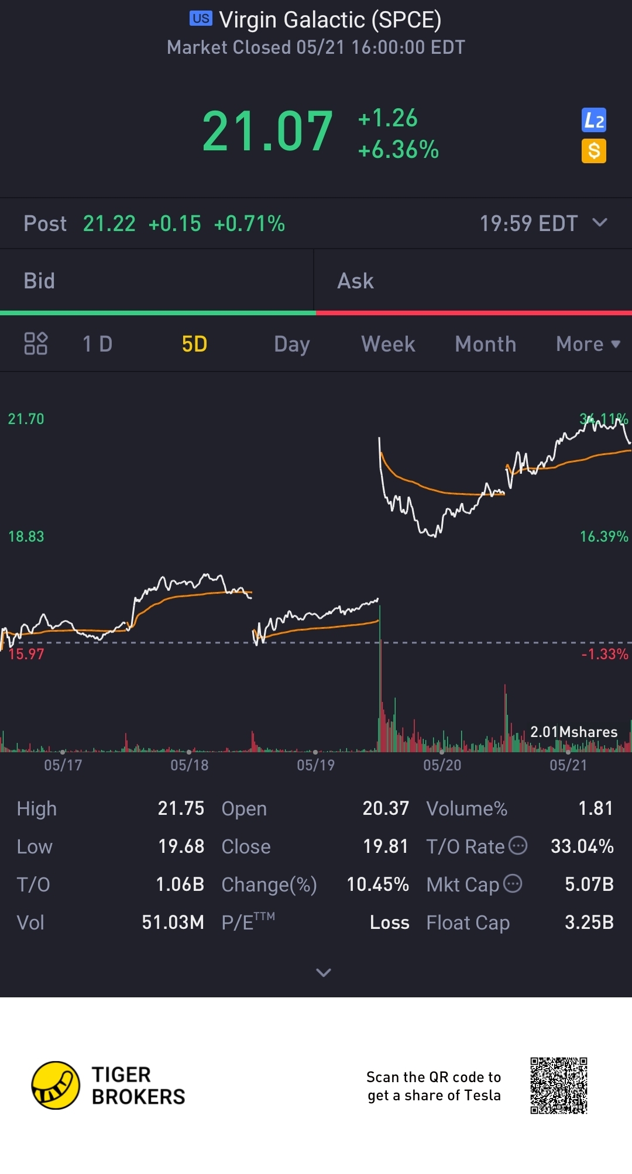
Task: Select the 05/20 date marker
Action: (x=442, y=765)
